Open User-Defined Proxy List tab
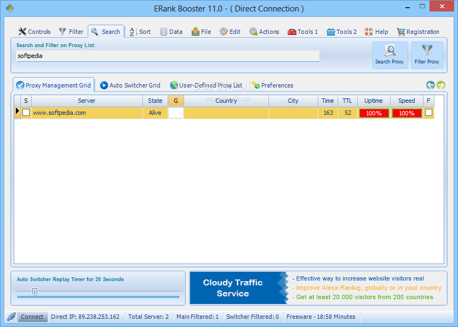The height and width of the screenshot is (327, 458). [206, 85]
